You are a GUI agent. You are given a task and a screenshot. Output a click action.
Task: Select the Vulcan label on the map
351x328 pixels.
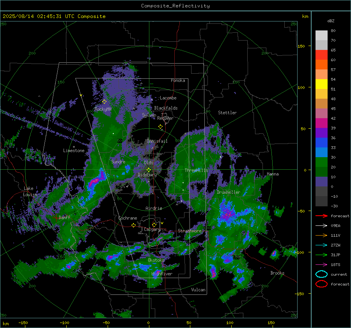(198, 290)
